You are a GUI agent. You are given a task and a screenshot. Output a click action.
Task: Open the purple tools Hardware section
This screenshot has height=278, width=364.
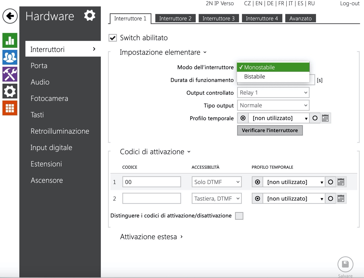(x=10, y=74)
